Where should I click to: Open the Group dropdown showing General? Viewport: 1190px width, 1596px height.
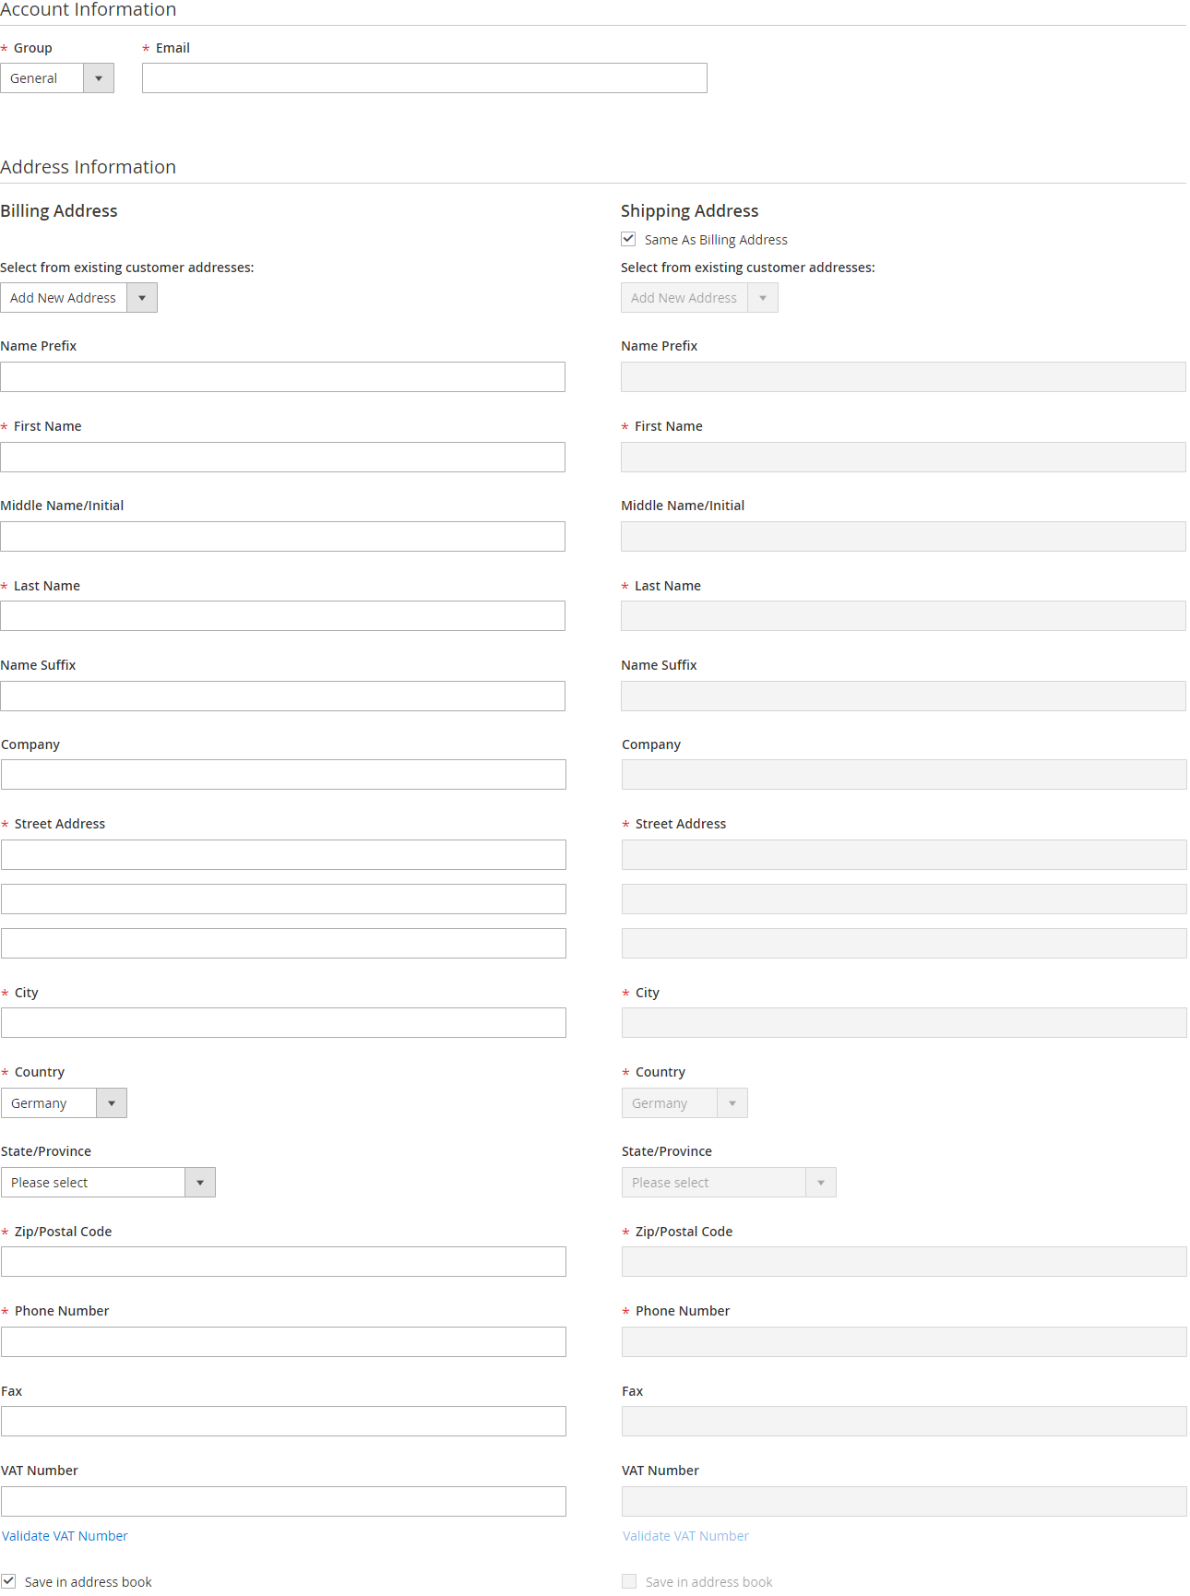pos(57,78)
